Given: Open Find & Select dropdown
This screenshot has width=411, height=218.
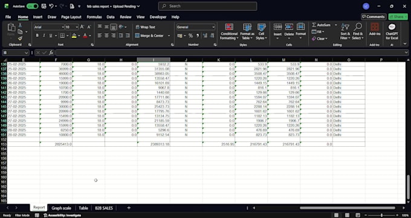Looking at the screenshot, I should click(x=358, y=31).
